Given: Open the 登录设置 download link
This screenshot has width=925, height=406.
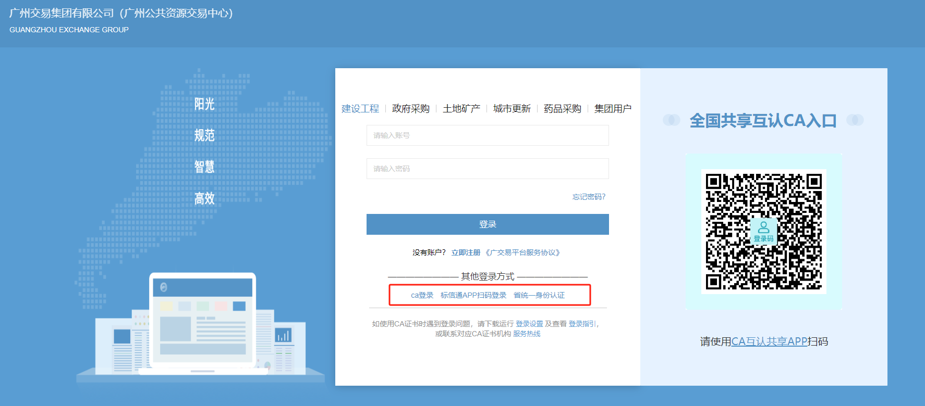Looking at the screenshot, I should (x=529, y=324).
